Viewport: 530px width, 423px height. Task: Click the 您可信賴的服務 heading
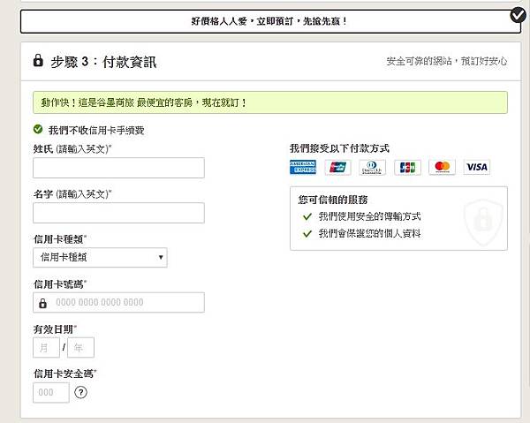tap(333, 200)
